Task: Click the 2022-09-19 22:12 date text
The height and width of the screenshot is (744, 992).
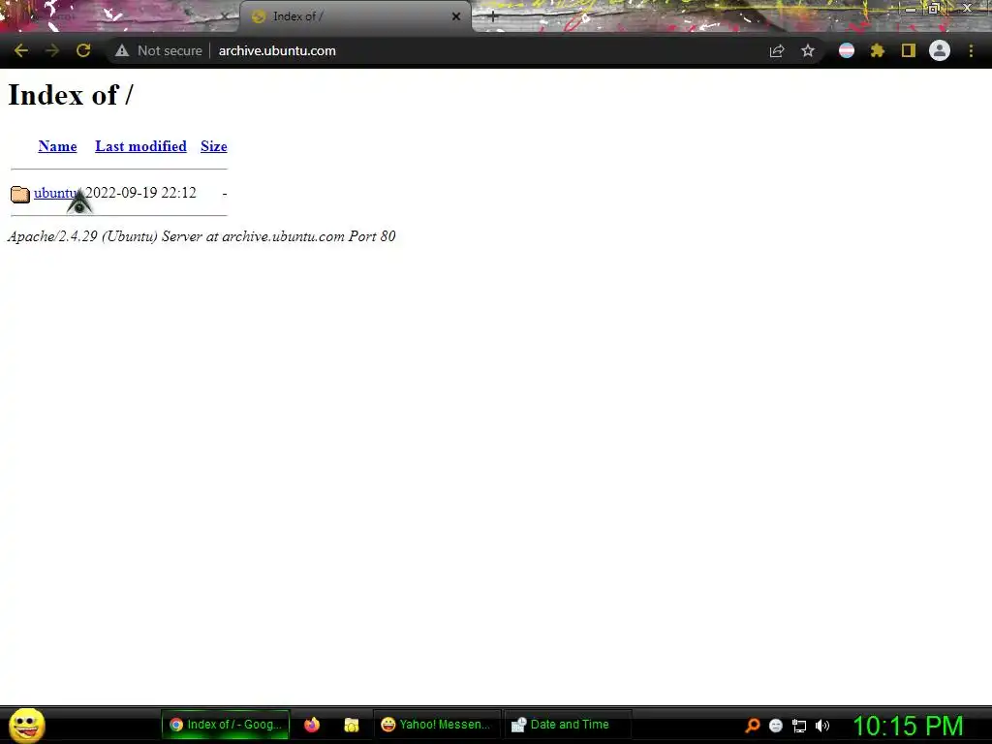Action: coord(140,193)
